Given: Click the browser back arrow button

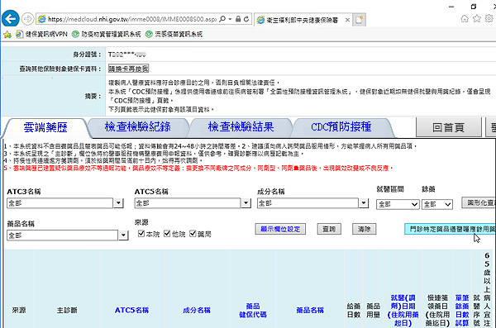Looking at the screenshot, I should coord(11,19).
